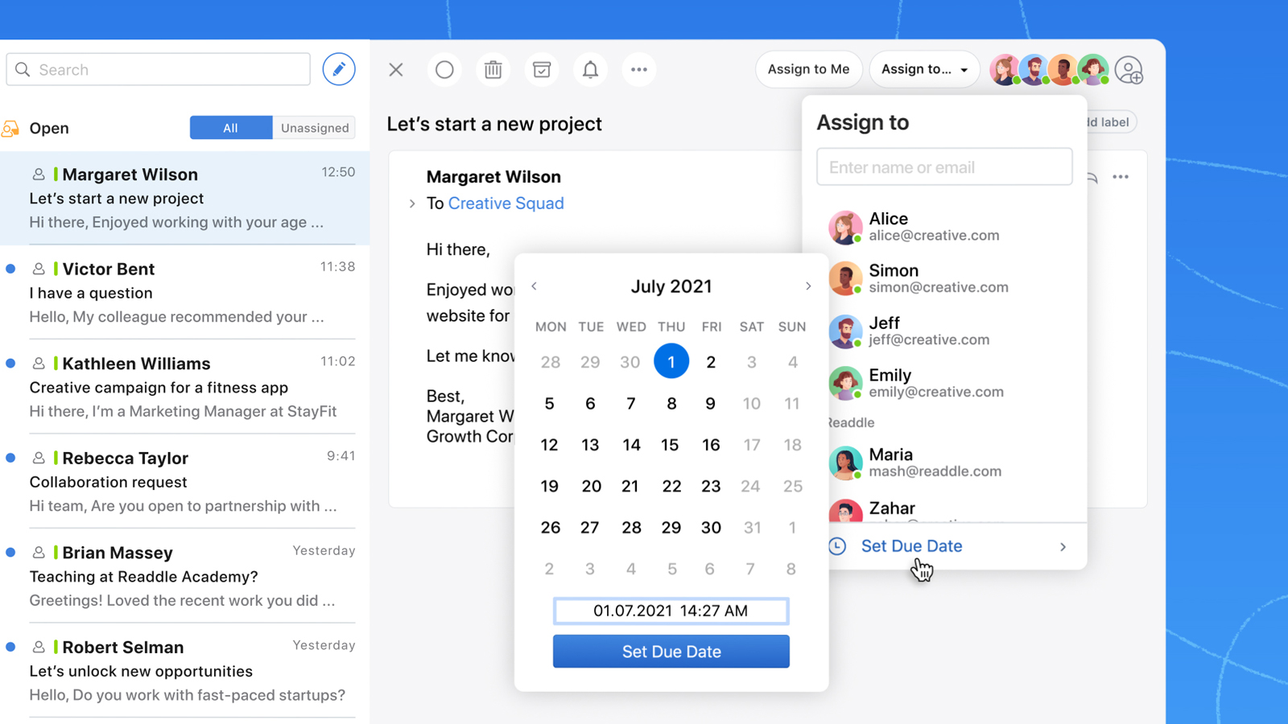The width and height of the screenshot is (1288, 724).
Task: Close the open email with X icon
Action: pyautogui.click(x=396, y=69)
